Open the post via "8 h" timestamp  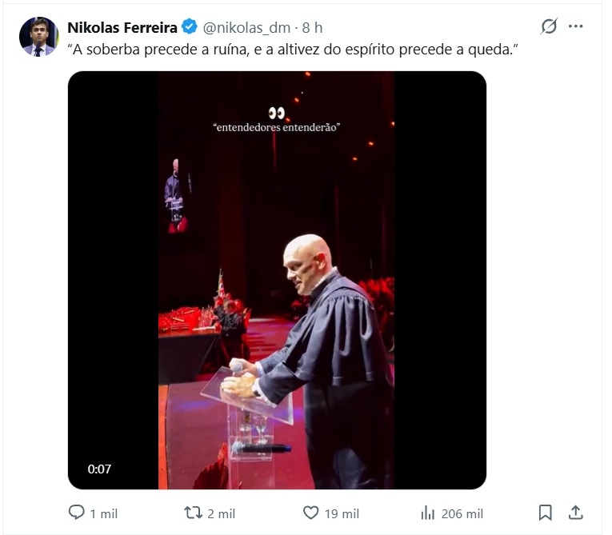click(x=313, y=27)
